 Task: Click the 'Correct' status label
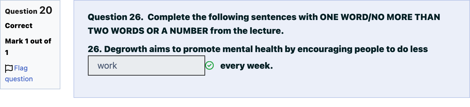click(x=19, y=26)
